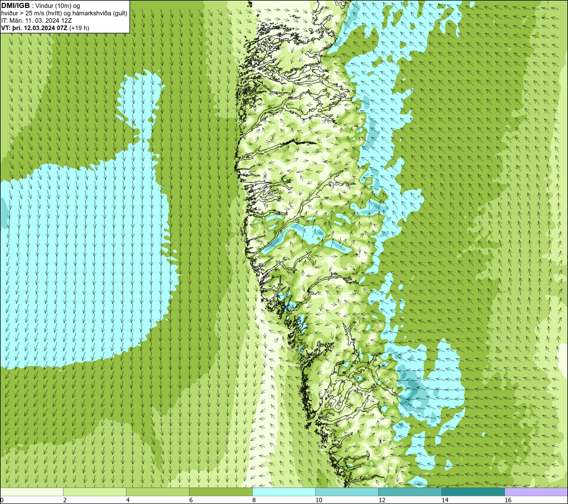Click the 0–2 m/s palest color swatch
The width and height of the screenshot is (568, 504).
31,491
